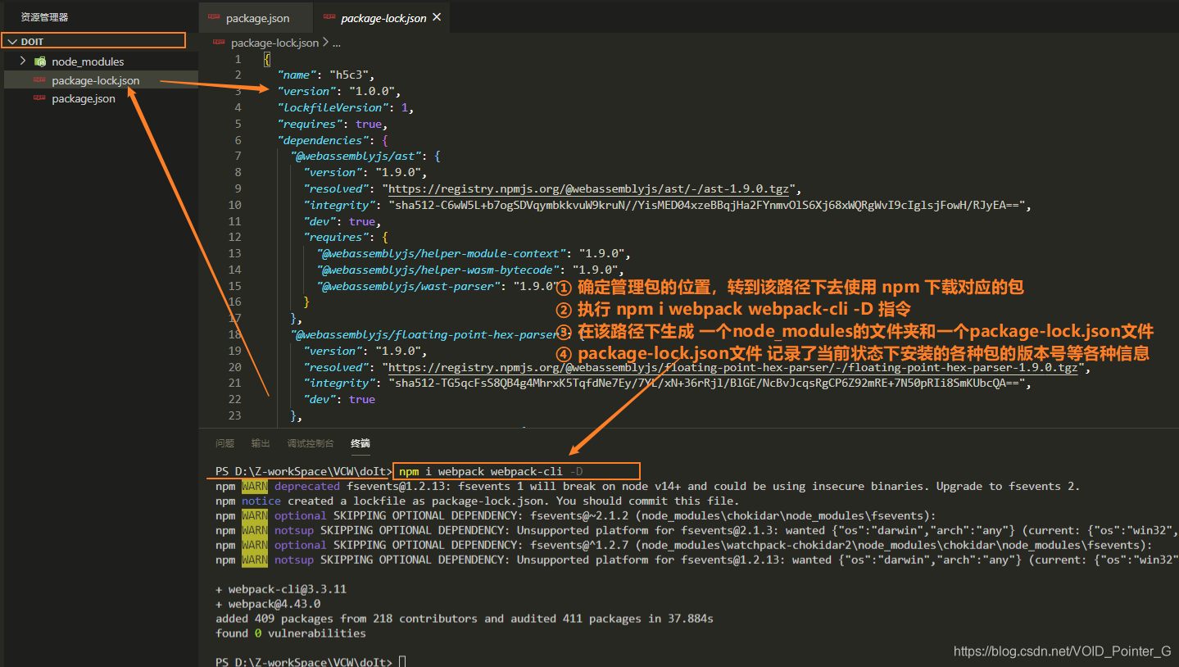
Task: Click the terminal prompt cursor at bottom
Action: (402, 661)
